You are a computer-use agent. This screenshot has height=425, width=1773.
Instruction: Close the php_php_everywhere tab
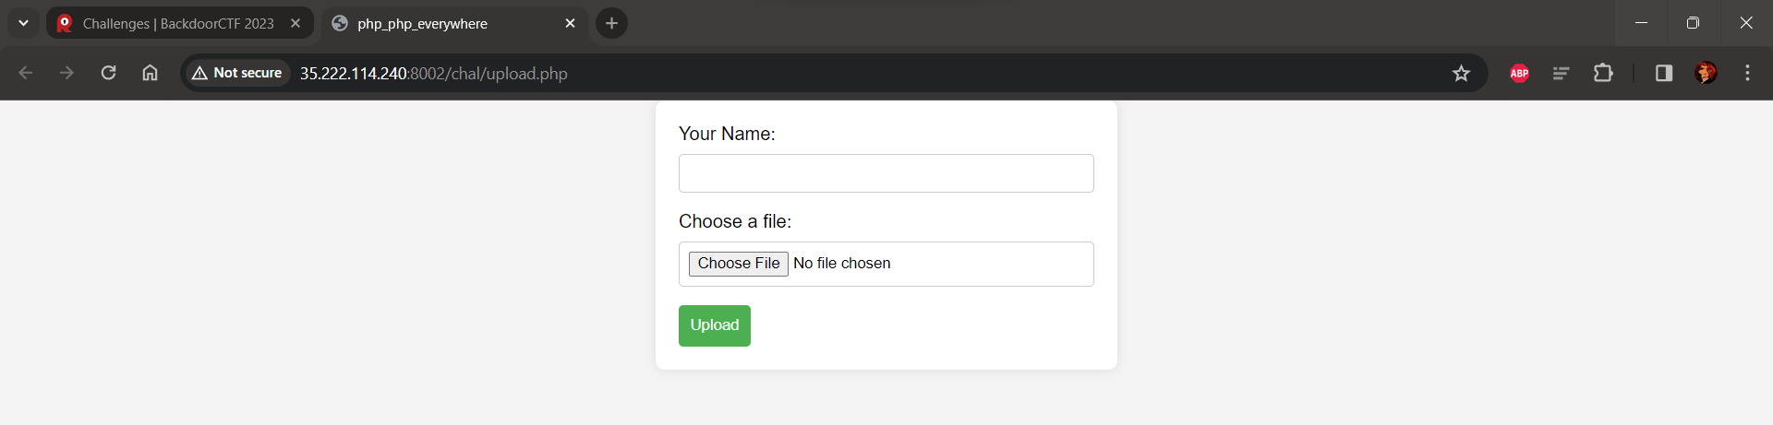click(x=570, y=23)
